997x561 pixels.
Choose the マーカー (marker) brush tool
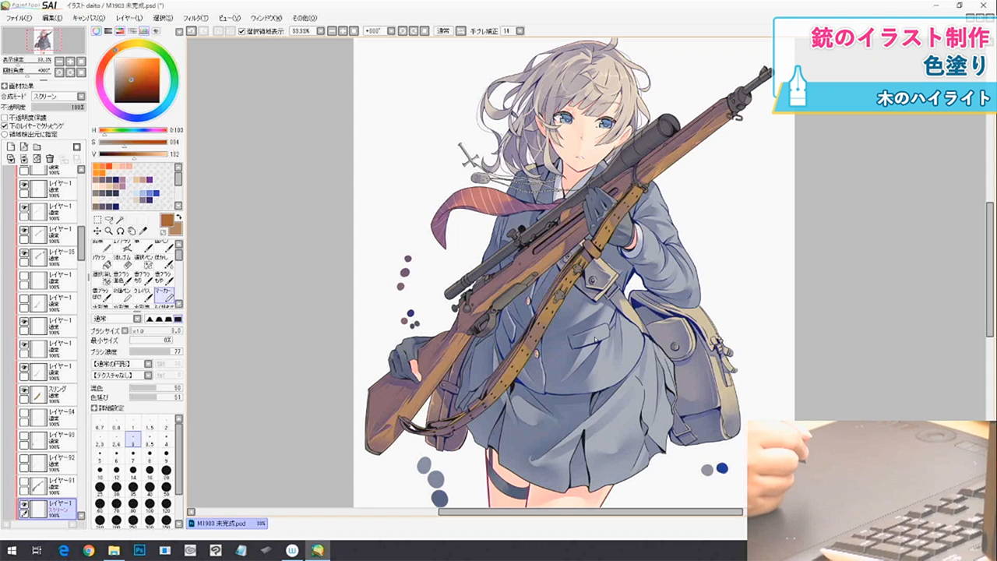click(164, 294)
